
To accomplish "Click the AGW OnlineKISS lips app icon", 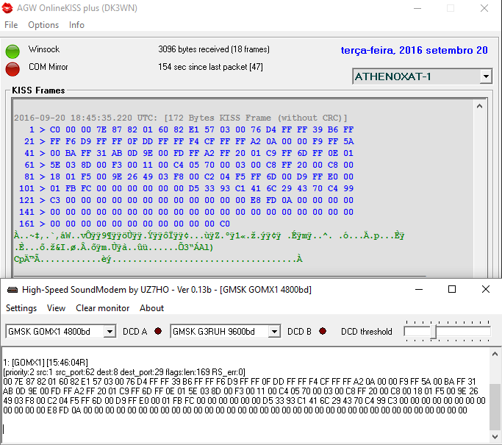I will click(7, 8).
